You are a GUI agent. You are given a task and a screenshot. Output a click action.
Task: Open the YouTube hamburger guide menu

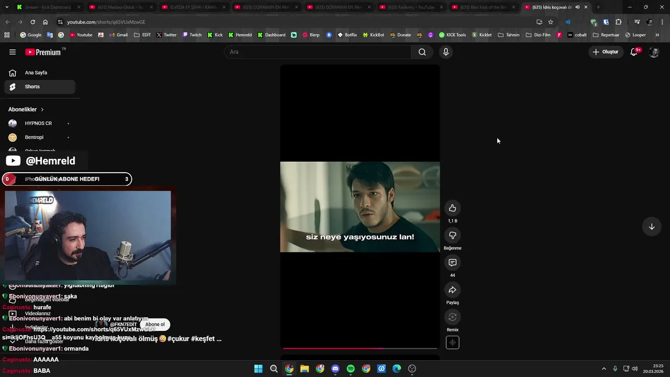(x=13, y=52)
